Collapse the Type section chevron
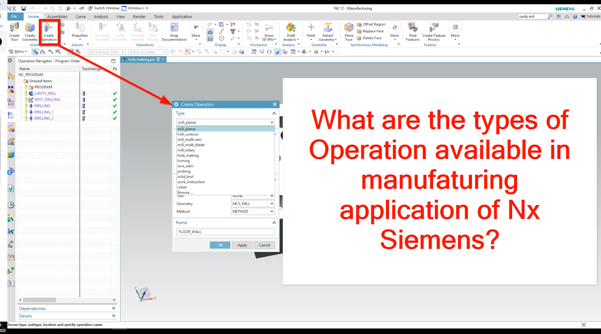This screenshot has width=601, height=334. [x=274, y=113]
